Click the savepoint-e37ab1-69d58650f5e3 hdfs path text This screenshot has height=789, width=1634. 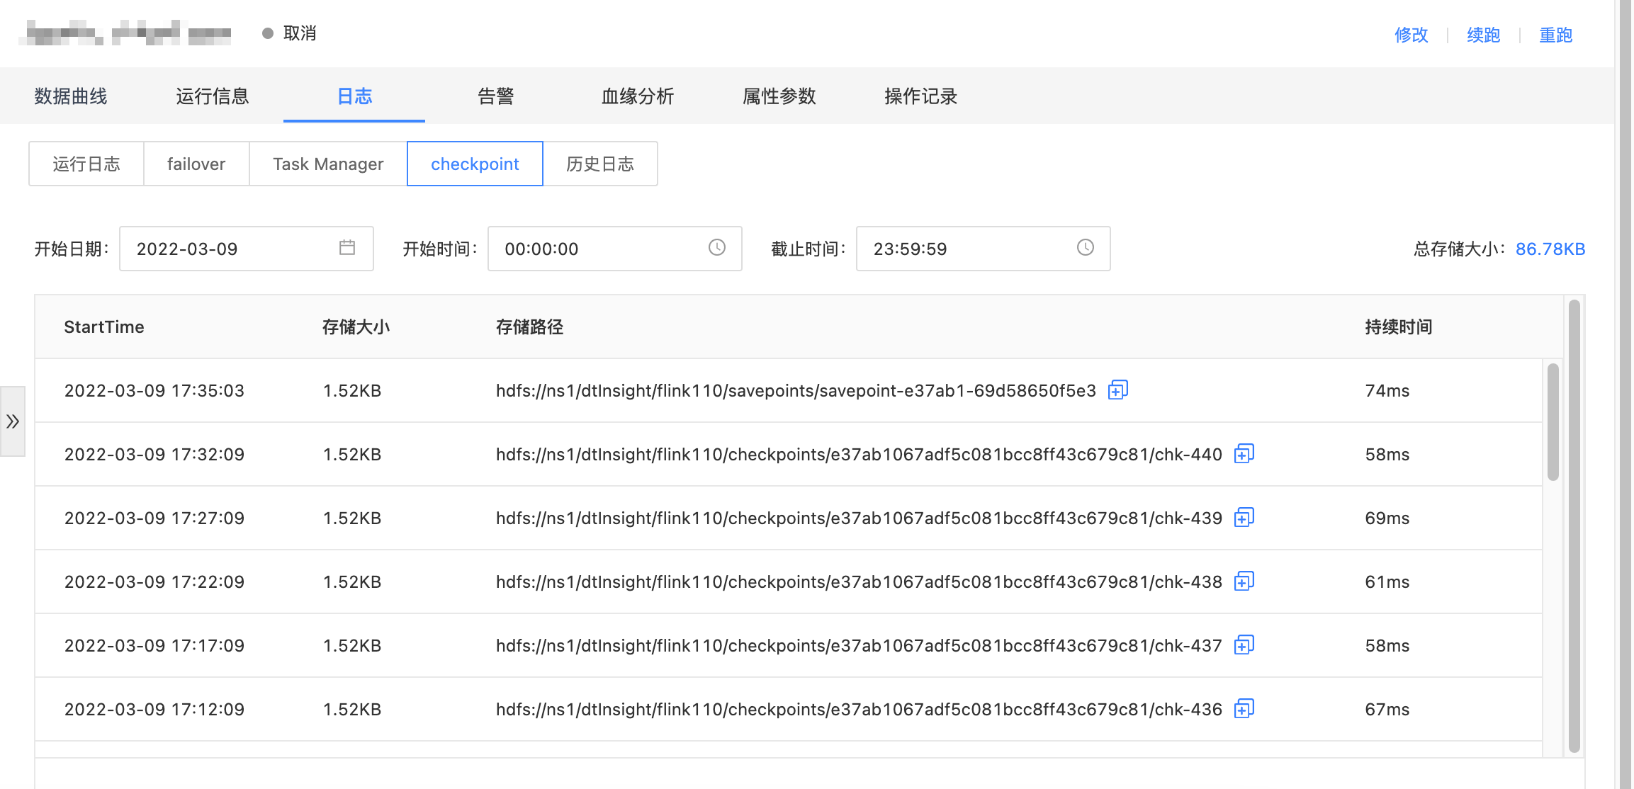[x=796, y=390]
